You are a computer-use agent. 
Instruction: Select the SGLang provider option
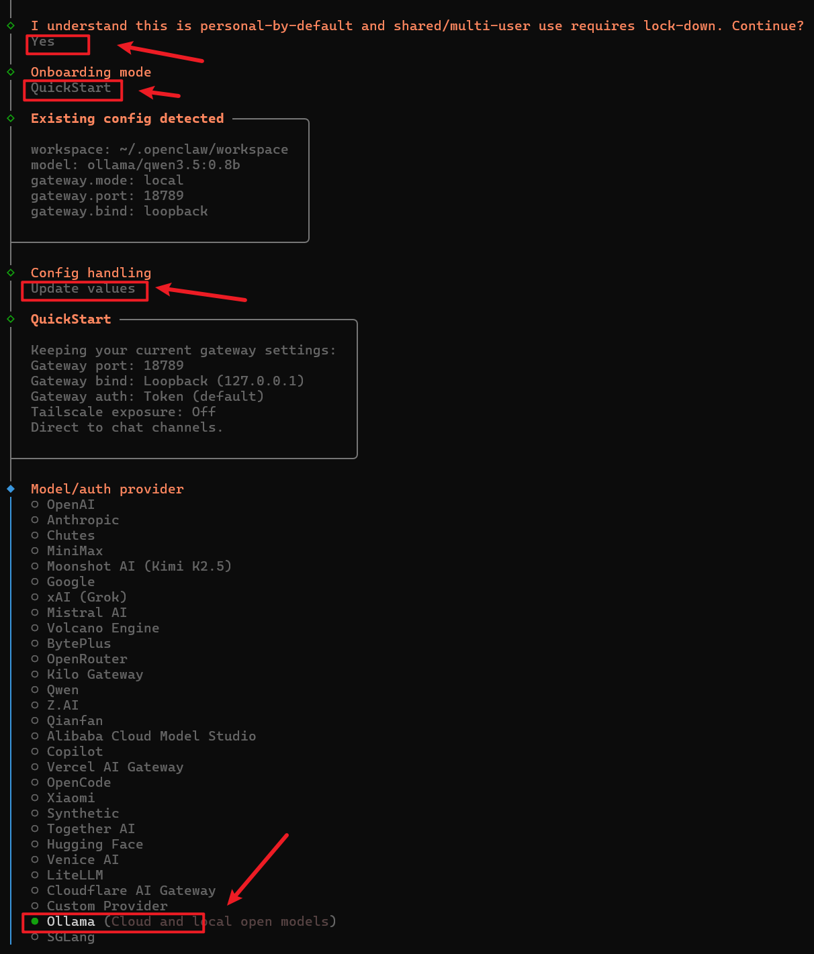coord(63,937)
